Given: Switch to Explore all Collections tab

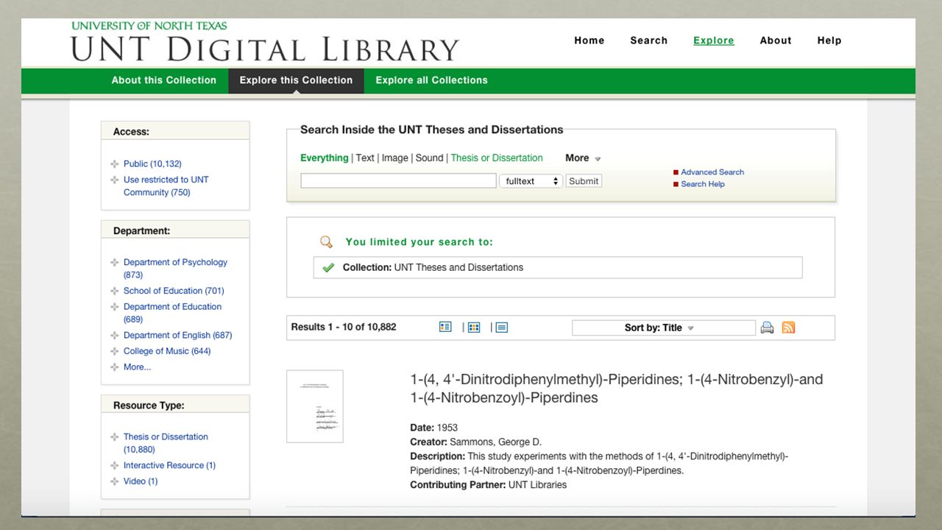Looking at the screenshot, I should click(x=432, y=80).
